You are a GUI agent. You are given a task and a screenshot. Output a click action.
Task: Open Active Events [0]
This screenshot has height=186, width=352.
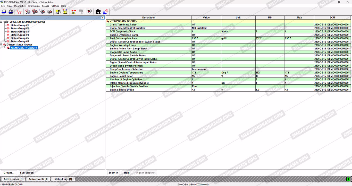pyautogui.click(x=38, y=179)
